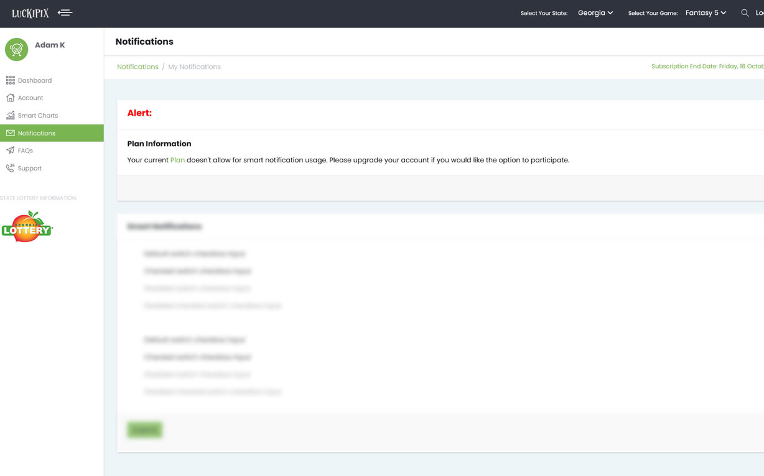Click the Select Your Game label
Screen dimensions: 764x476
[653, 13]
